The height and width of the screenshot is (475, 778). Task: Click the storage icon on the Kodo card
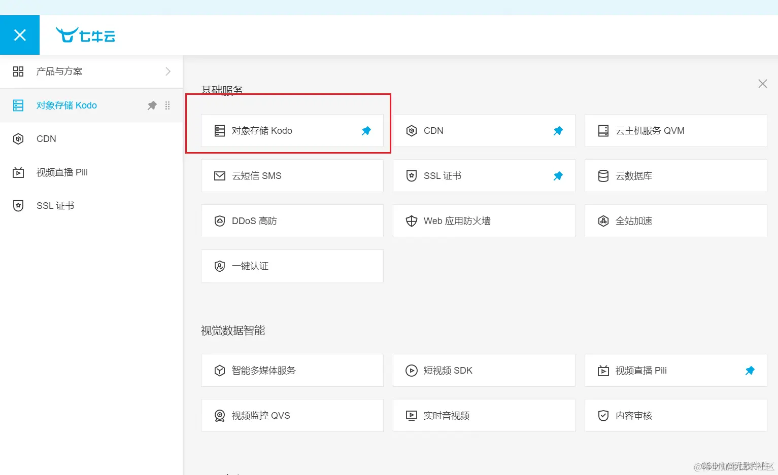tap(220, 131)
